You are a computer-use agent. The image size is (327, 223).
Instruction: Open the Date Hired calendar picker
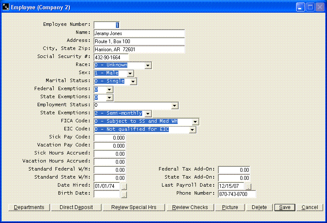124,186
